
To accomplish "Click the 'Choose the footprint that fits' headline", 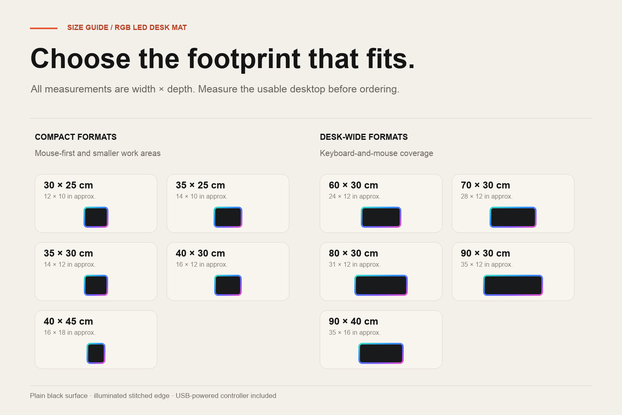I will [223, 59].
